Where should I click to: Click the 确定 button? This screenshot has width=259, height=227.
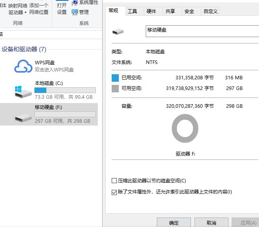point(174,223)
